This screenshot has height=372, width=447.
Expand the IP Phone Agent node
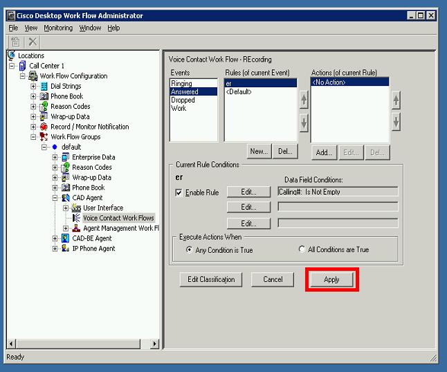tap(55, 249)
